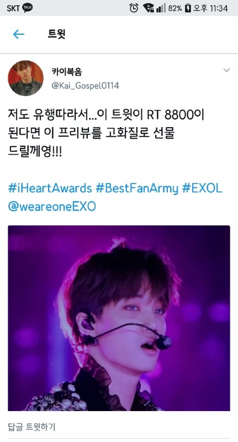Tap the alarm clock status icon
The width and height of the screenshot is (238, 442).
point(134,8)
